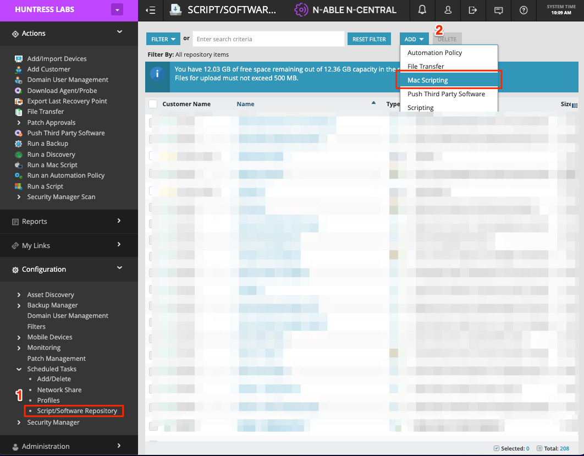Click the Push Third Party Software icon
The image size is (584, 456).
18,133
